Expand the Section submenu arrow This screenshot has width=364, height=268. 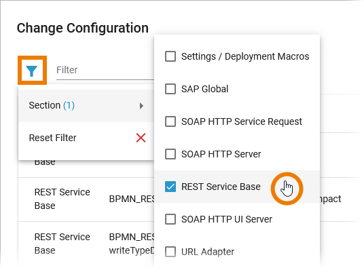point(141,106)
